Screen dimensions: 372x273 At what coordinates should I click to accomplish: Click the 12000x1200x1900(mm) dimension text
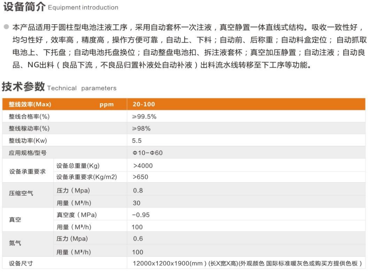coord(169,263)
